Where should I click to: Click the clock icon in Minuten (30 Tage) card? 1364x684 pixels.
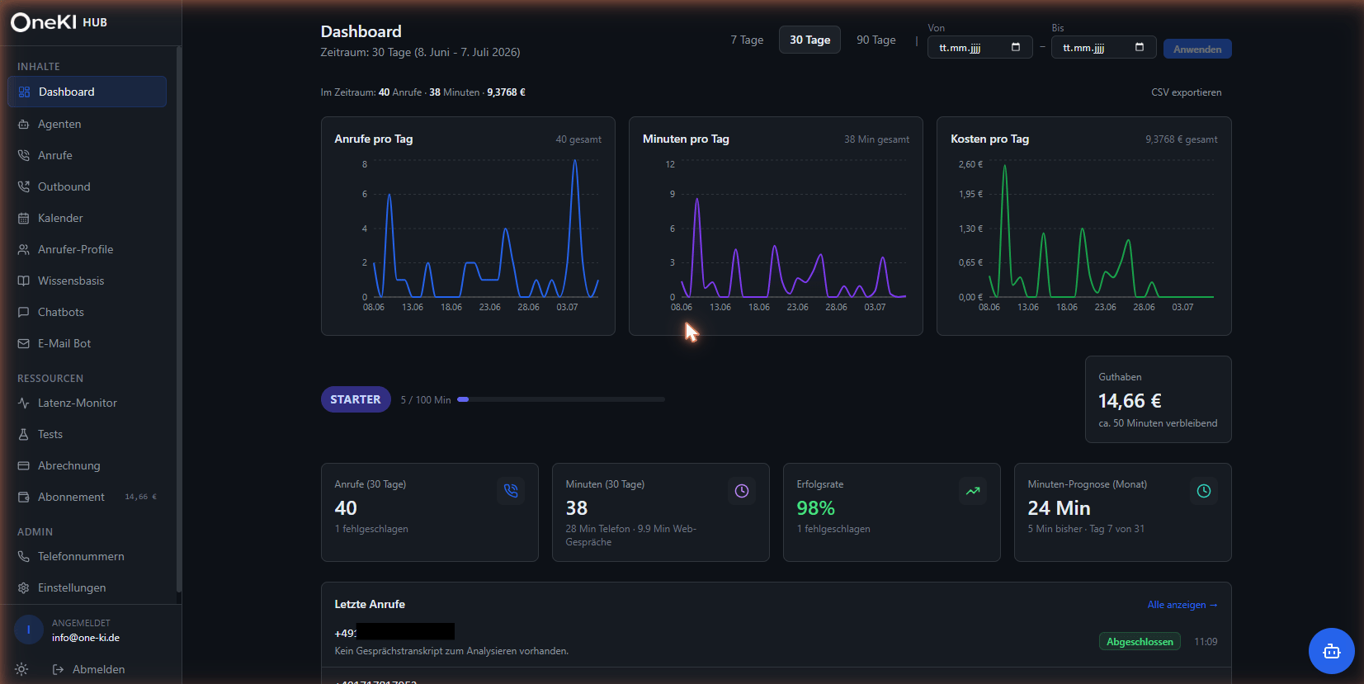(x=742, y=490)
